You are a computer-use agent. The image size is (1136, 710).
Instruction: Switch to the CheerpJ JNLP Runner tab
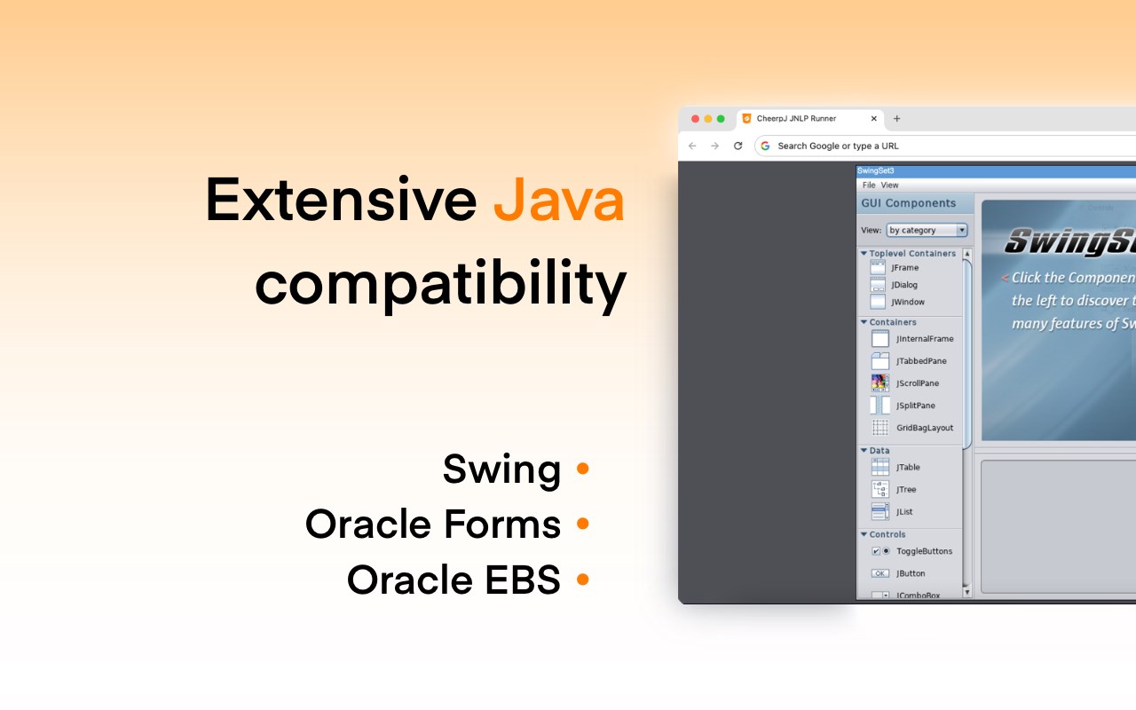[x=809, y=119]
